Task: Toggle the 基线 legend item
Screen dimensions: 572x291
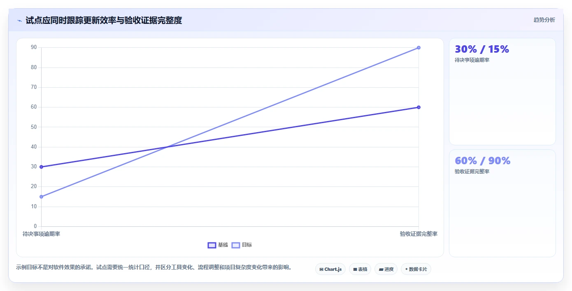Action: pos(218,245)
